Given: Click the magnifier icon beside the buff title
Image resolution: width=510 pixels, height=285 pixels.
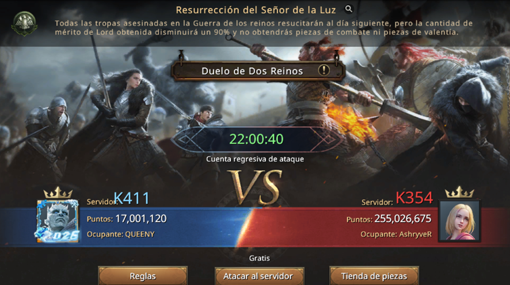Looking at the screenshot, I should point(349,9).
